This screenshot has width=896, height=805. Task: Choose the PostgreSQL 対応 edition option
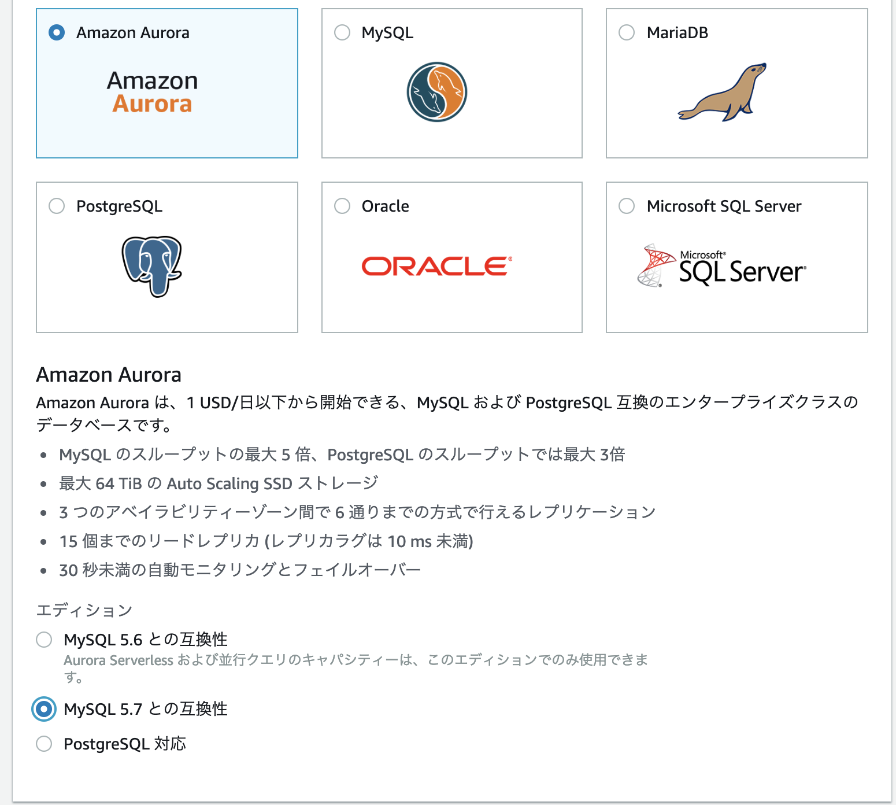pos(44,744)
